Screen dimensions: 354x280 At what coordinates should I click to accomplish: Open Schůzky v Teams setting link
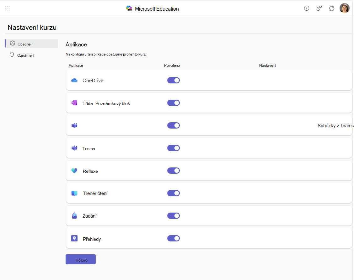(x=335, y=126)
